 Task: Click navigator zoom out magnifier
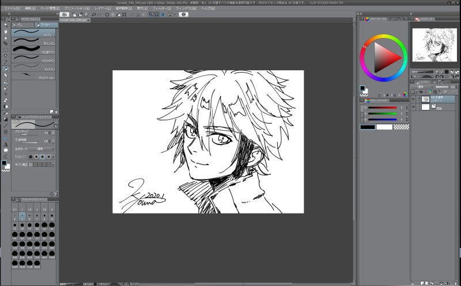pos(437,72)
